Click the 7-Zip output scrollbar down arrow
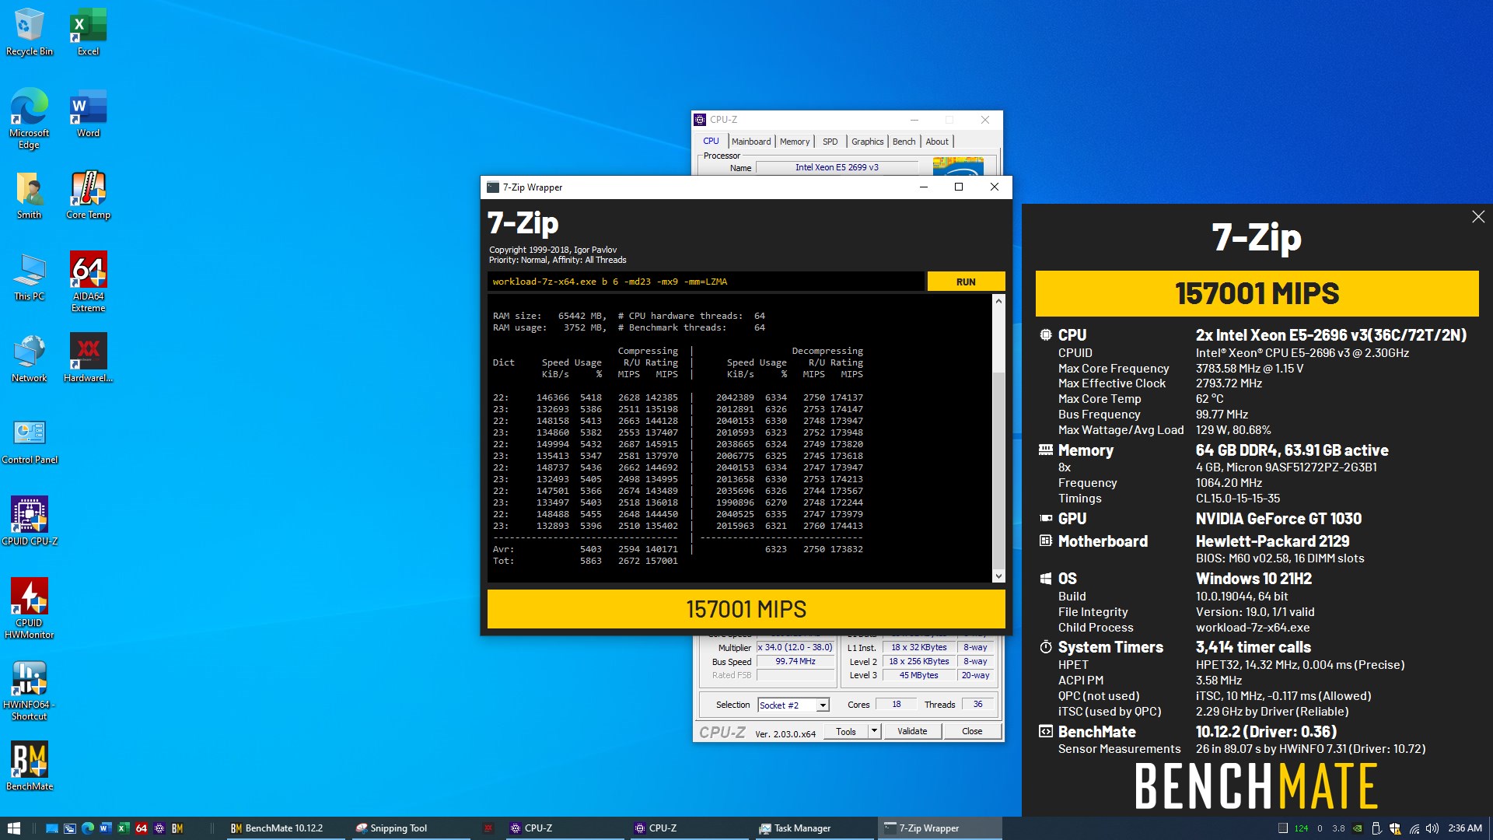The height and width of the screenshot is (840, 1493). tap(998, 576)
